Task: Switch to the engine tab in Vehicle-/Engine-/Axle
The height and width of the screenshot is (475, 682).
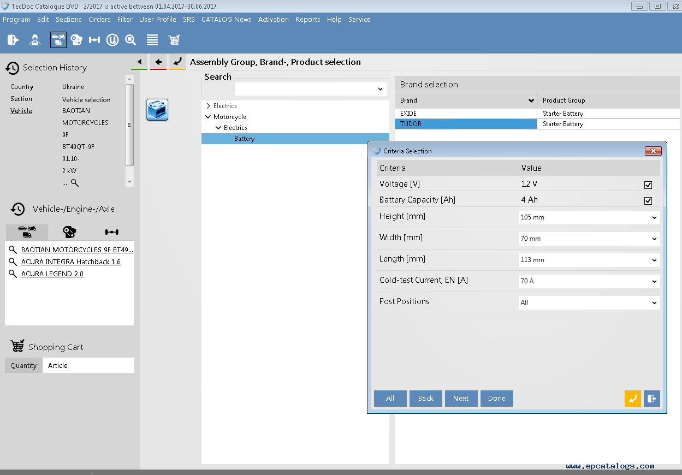Action: (x=69, y=232)
